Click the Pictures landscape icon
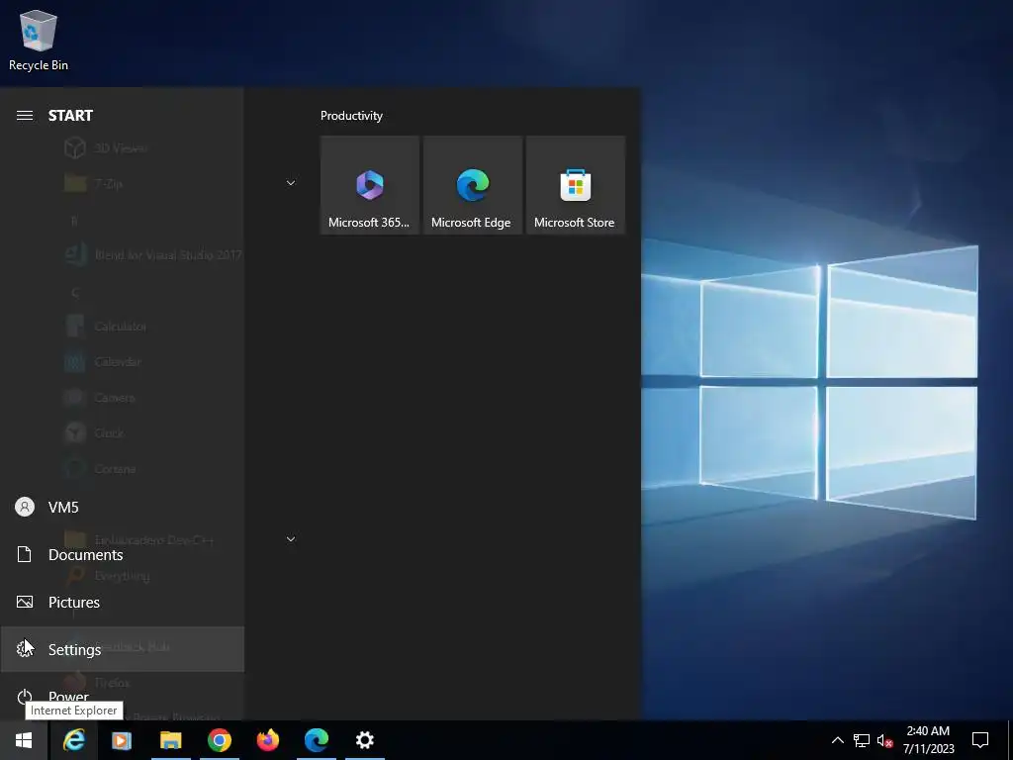The image size is (1013, 760). [25, 602]
